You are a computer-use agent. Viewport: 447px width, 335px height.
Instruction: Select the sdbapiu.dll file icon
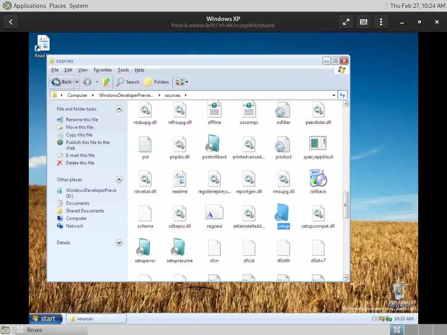[179, 213]
